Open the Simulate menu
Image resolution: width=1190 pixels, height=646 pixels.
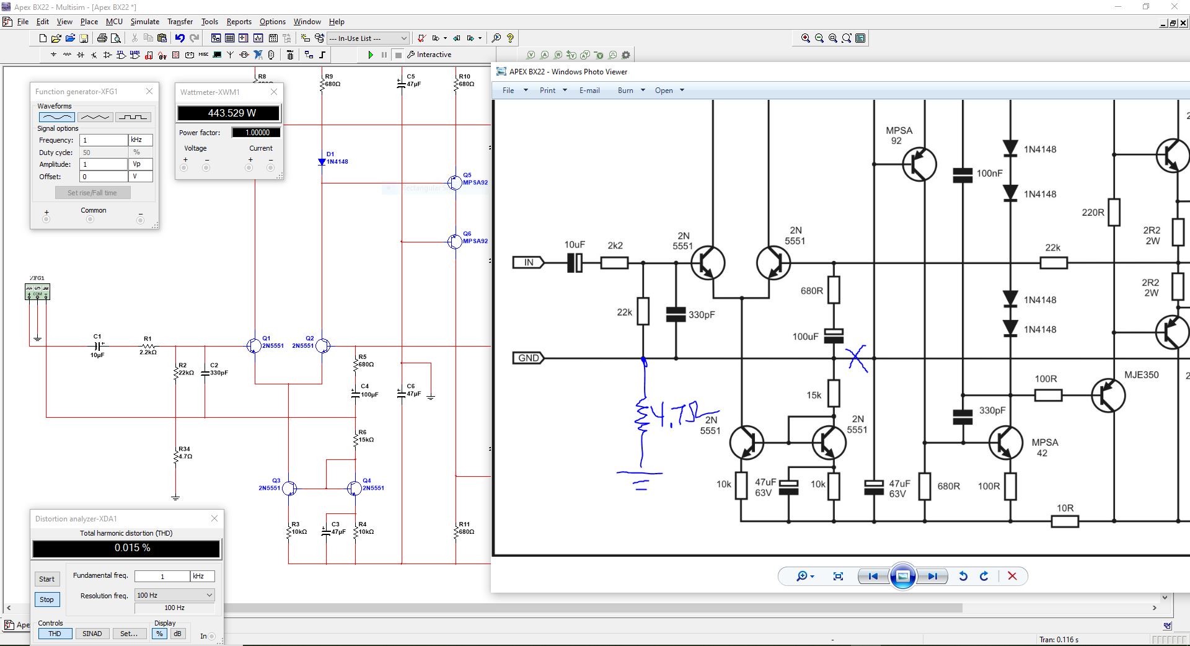pyautogui.click(x=145, y=22)
